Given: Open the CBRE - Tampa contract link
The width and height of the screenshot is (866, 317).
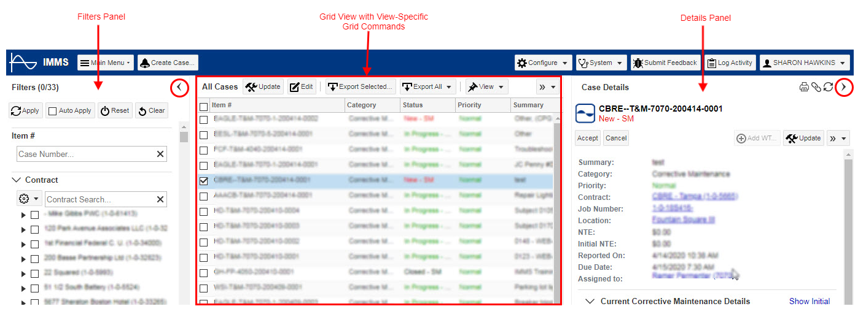Looking at the screenshot, I should [695, 197].
